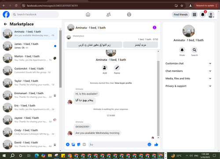Click the chat messages scrollbar thumb
The height and width of the screenshot is (159, 220).
[158, 99]
